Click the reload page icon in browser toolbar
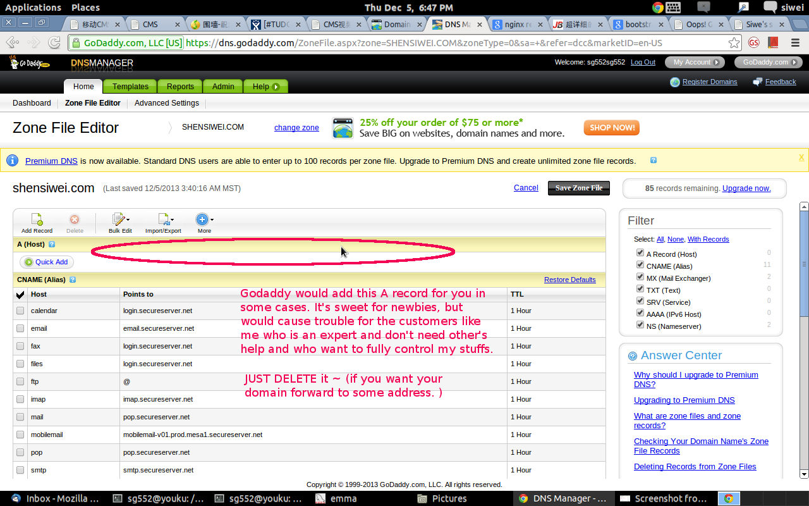This screenshot has height=506, width=809. pos(56,43)
